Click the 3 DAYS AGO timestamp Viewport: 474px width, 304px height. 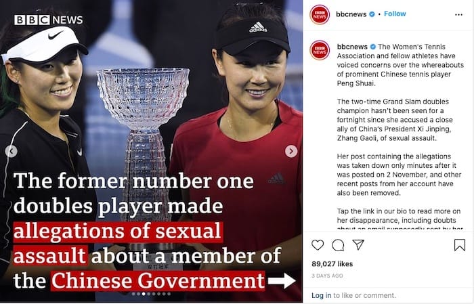point(327,276)
